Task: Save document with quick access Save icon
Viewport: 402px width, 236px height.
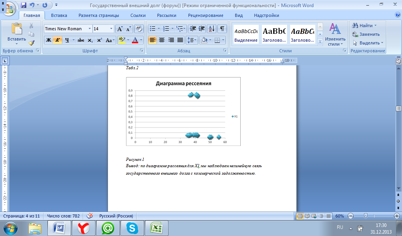Action: pos(24,5)
